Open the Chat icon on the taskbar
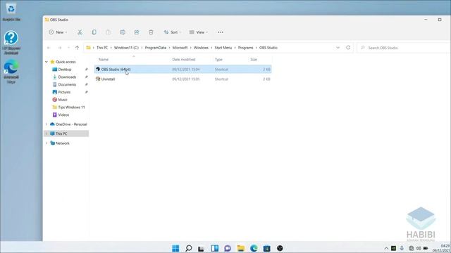451x253 pixels. point(228,248)
